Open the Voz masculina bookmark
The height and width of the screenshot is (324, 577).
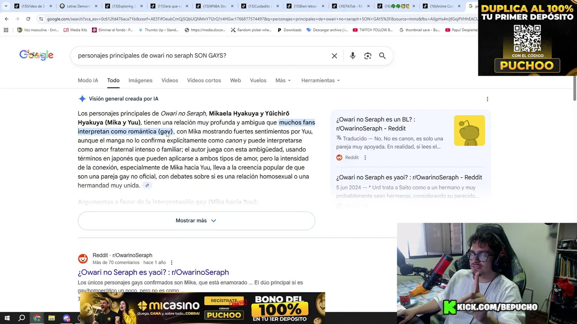(38, 30)
